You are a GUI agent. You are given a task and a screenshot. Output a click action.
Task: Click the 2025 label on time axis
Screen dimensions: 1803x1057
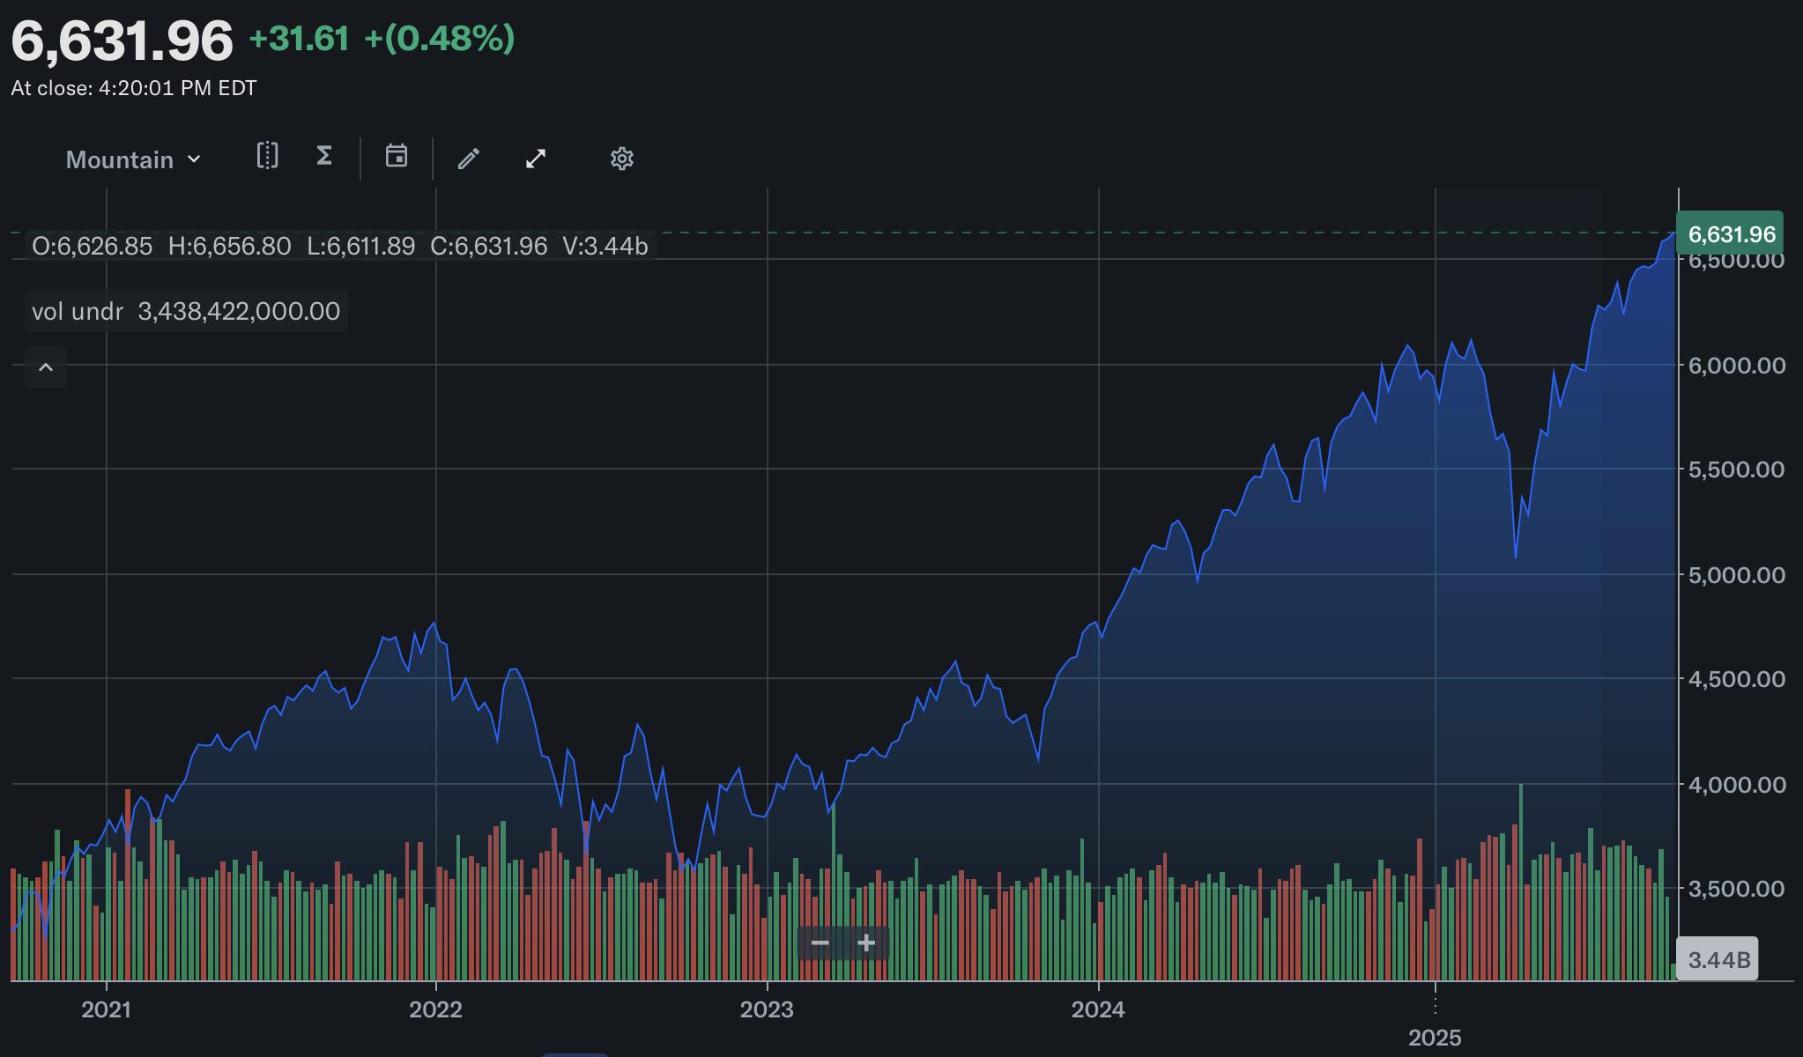point(1435,1038)
